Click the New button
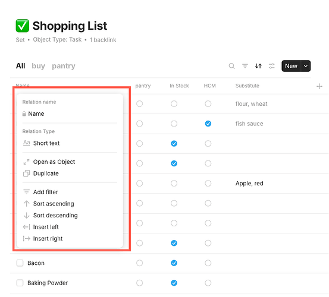Screen dimensions: 329x297 (291, 66)
